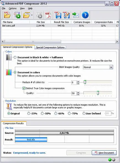The width and height of the screenshot is (120, 163).
Task: Open the View menu
Action: pos(22,8)
